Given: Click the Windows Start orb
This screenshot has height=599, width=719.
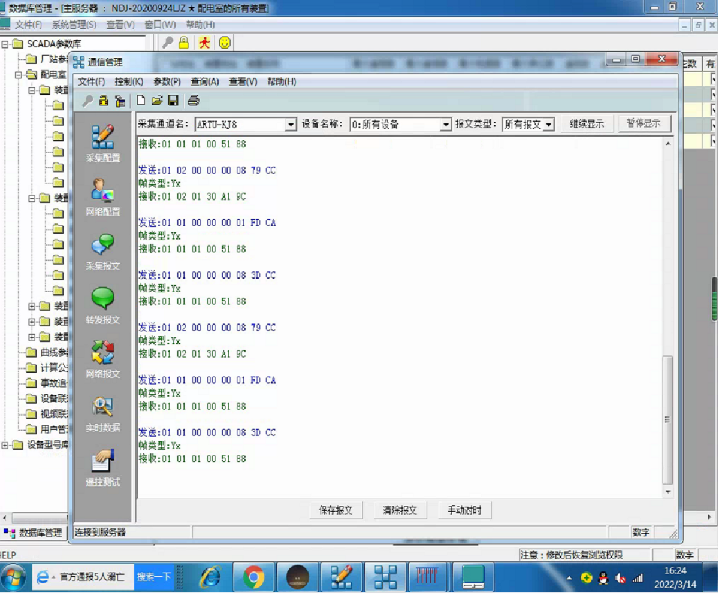Looking at the screenshot, I should [14, 577].
